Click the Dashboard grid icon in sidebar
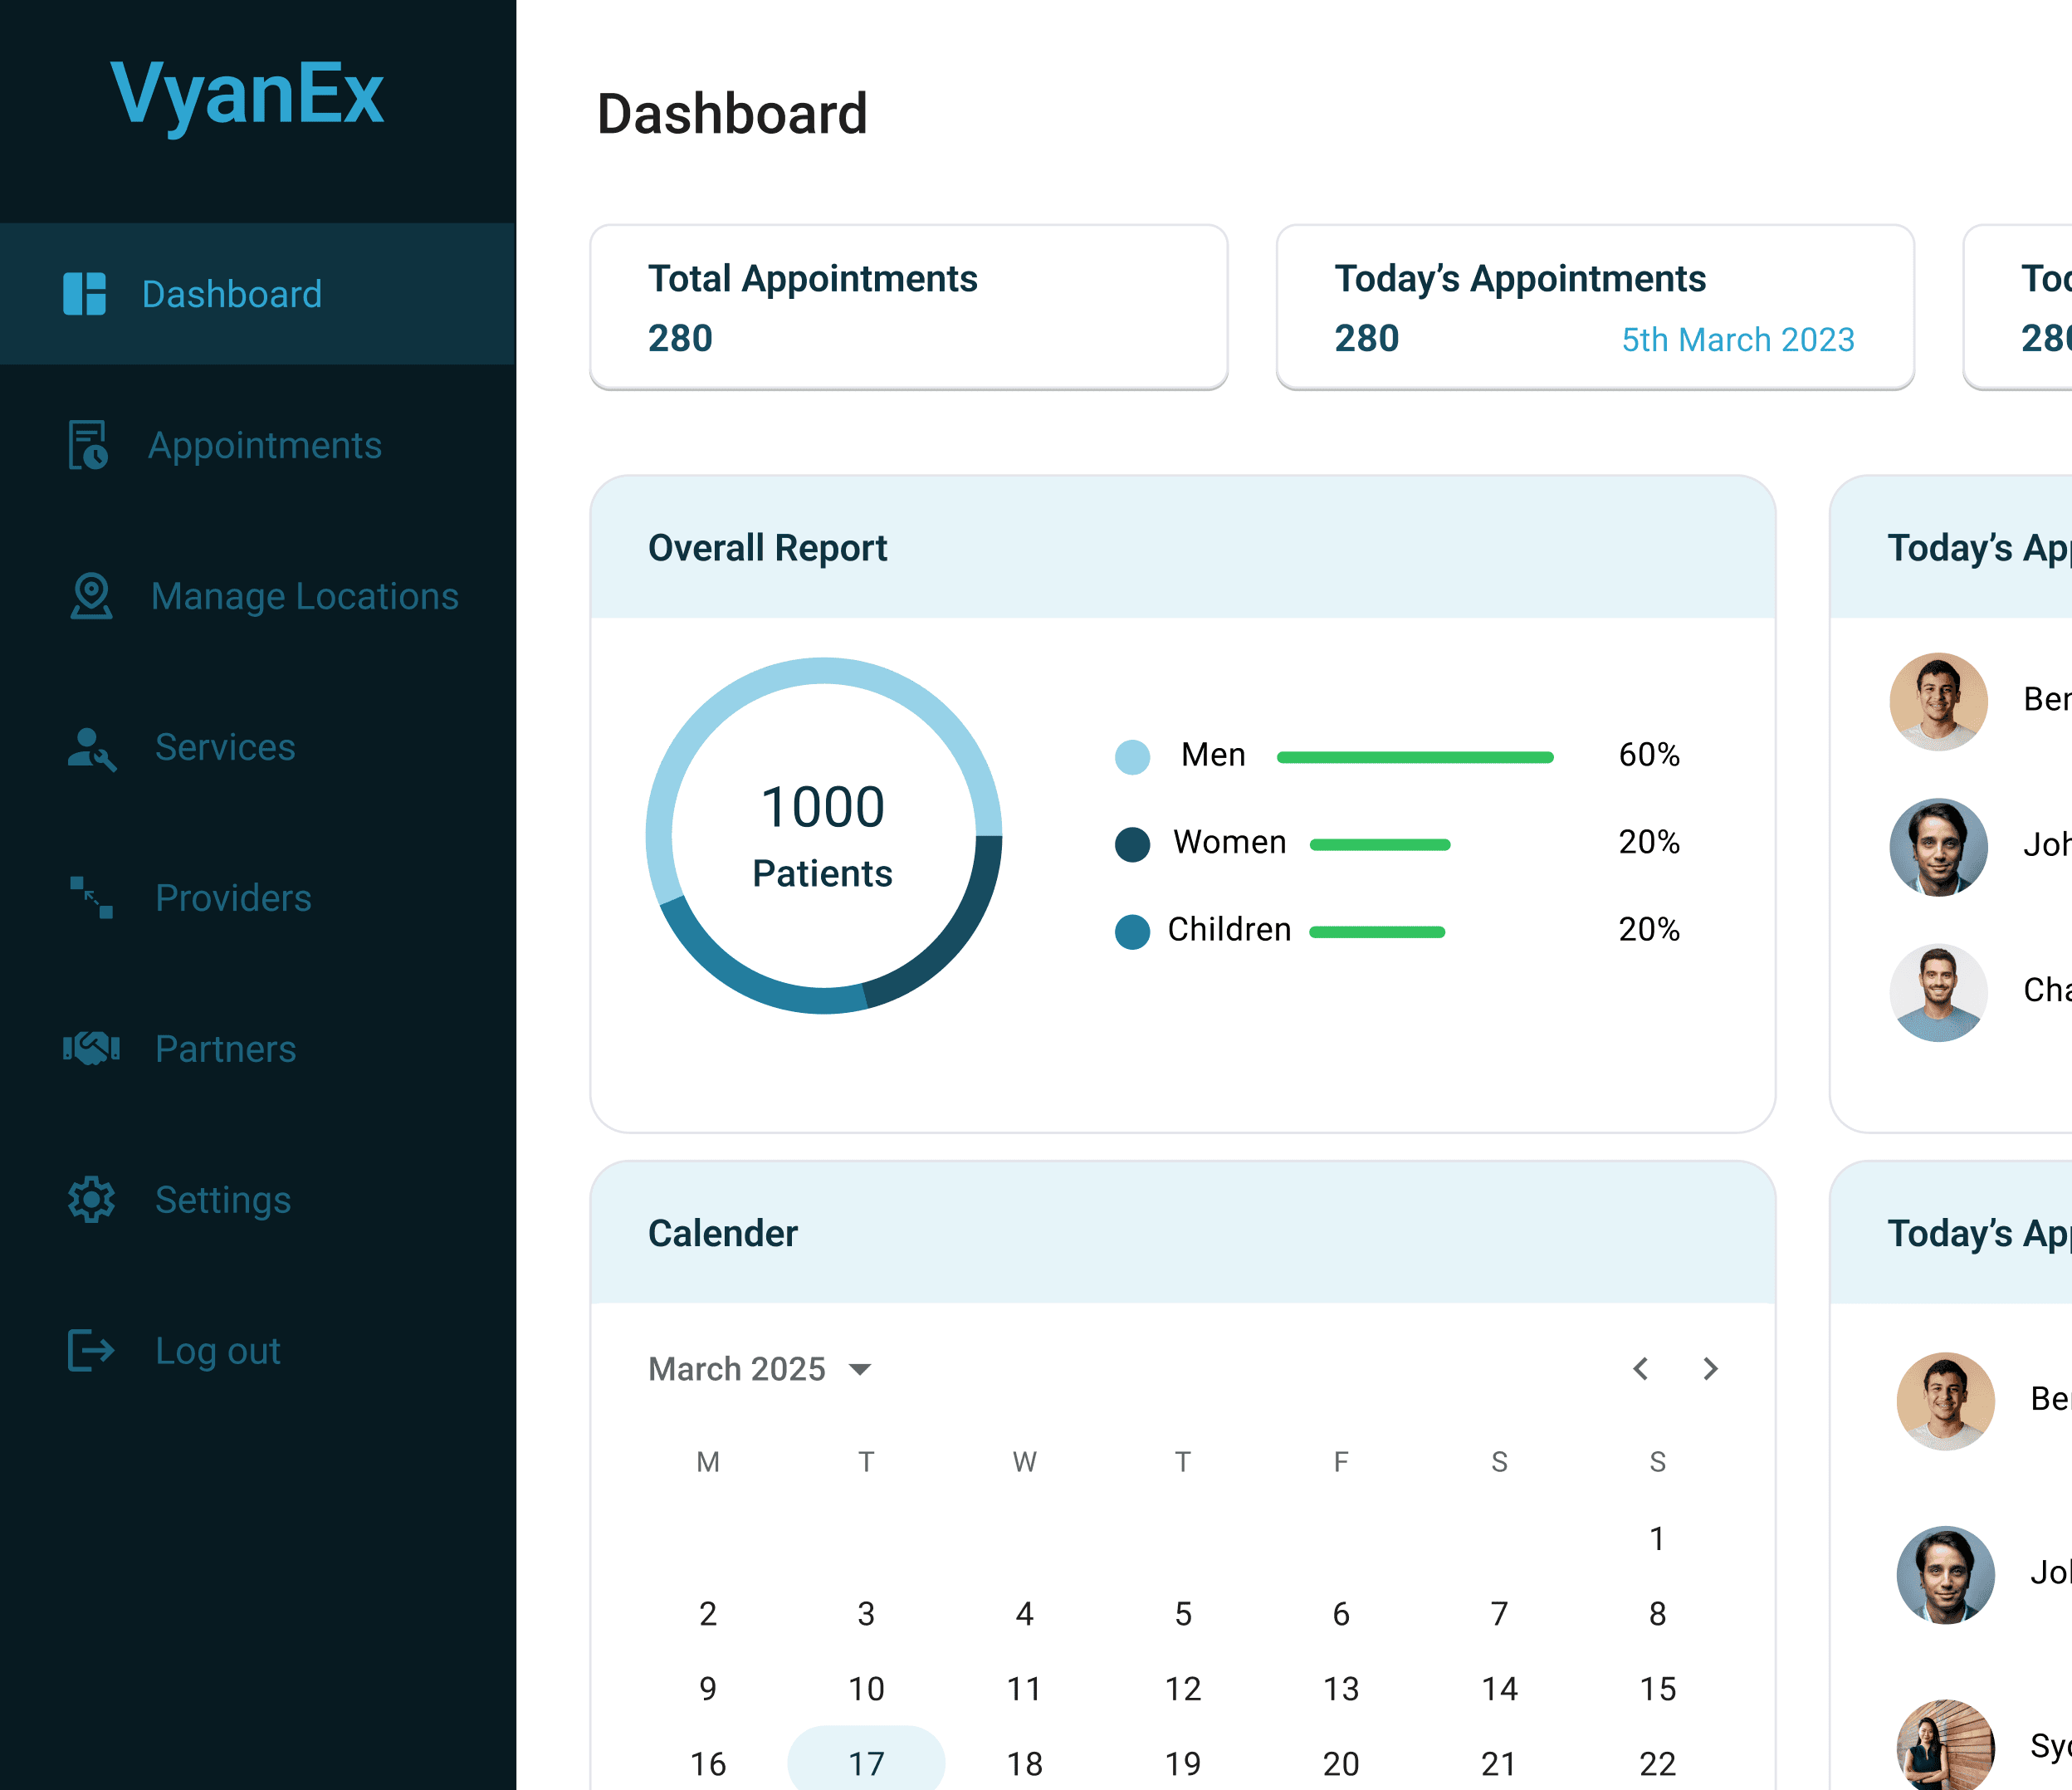This screenshot has height=1790, width=2072. (84, 294)
